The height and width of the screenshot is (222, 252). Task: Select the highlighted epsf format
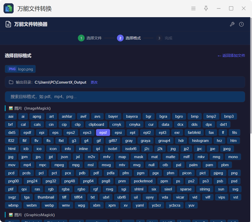[103, 133]
